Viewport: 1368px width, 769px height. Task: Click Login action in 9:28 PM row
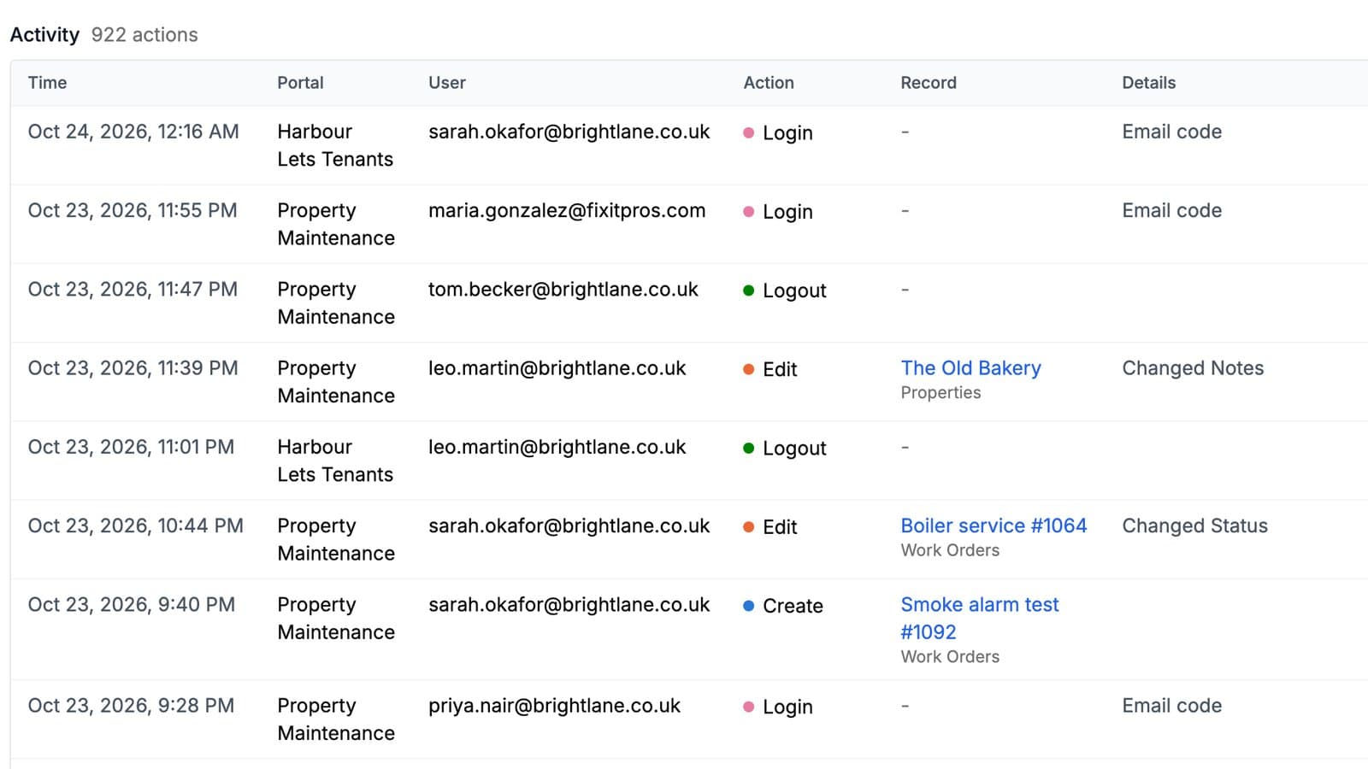(x=778, y=707)
